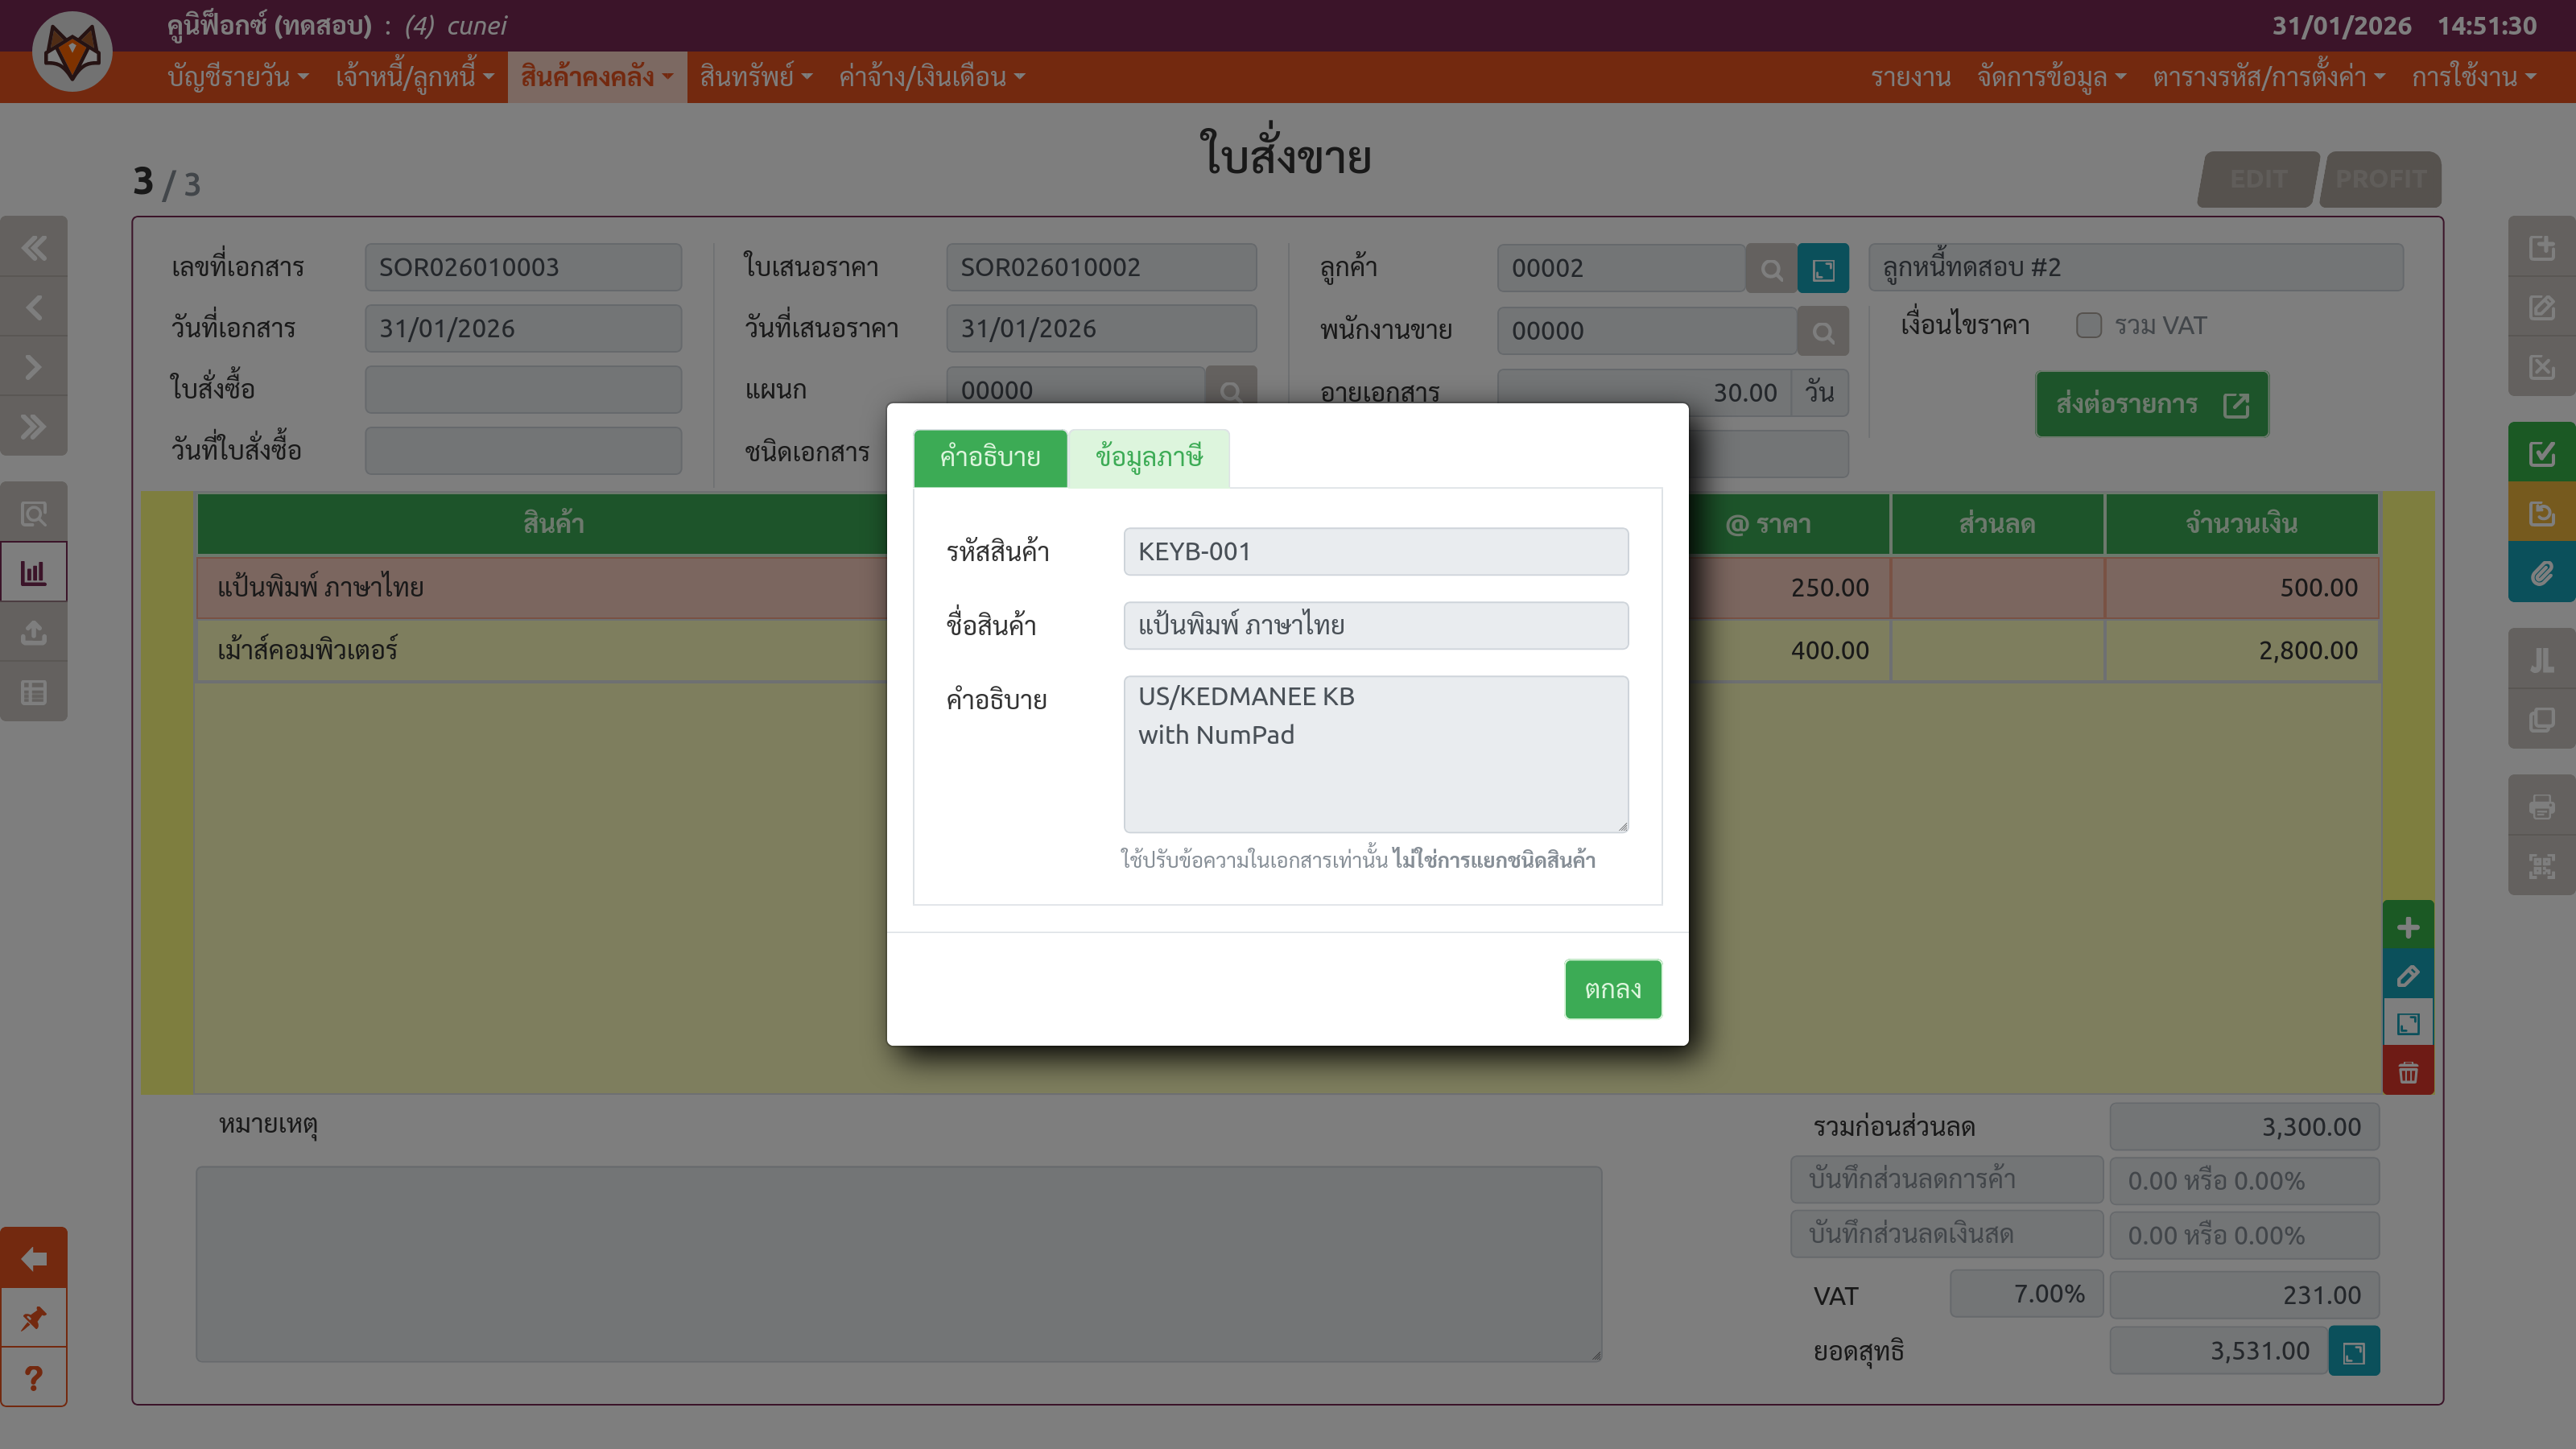Toggle the รวม VAT checkbox
This screenshot has width=2576, height=1449.
pos(2088,326)
